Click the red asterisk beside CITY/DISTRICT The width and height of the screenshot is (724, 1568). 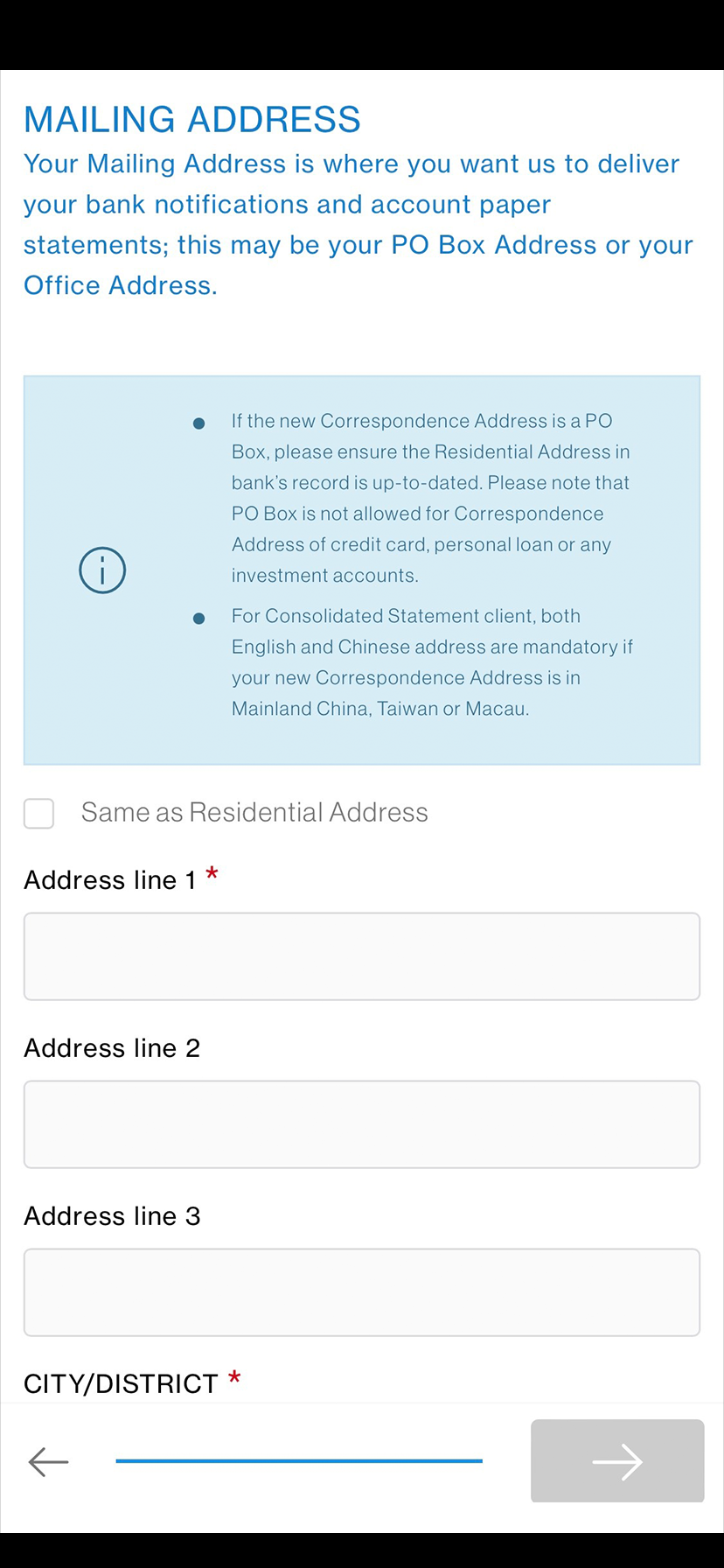pyautogui.click(x=234, y=1376)
